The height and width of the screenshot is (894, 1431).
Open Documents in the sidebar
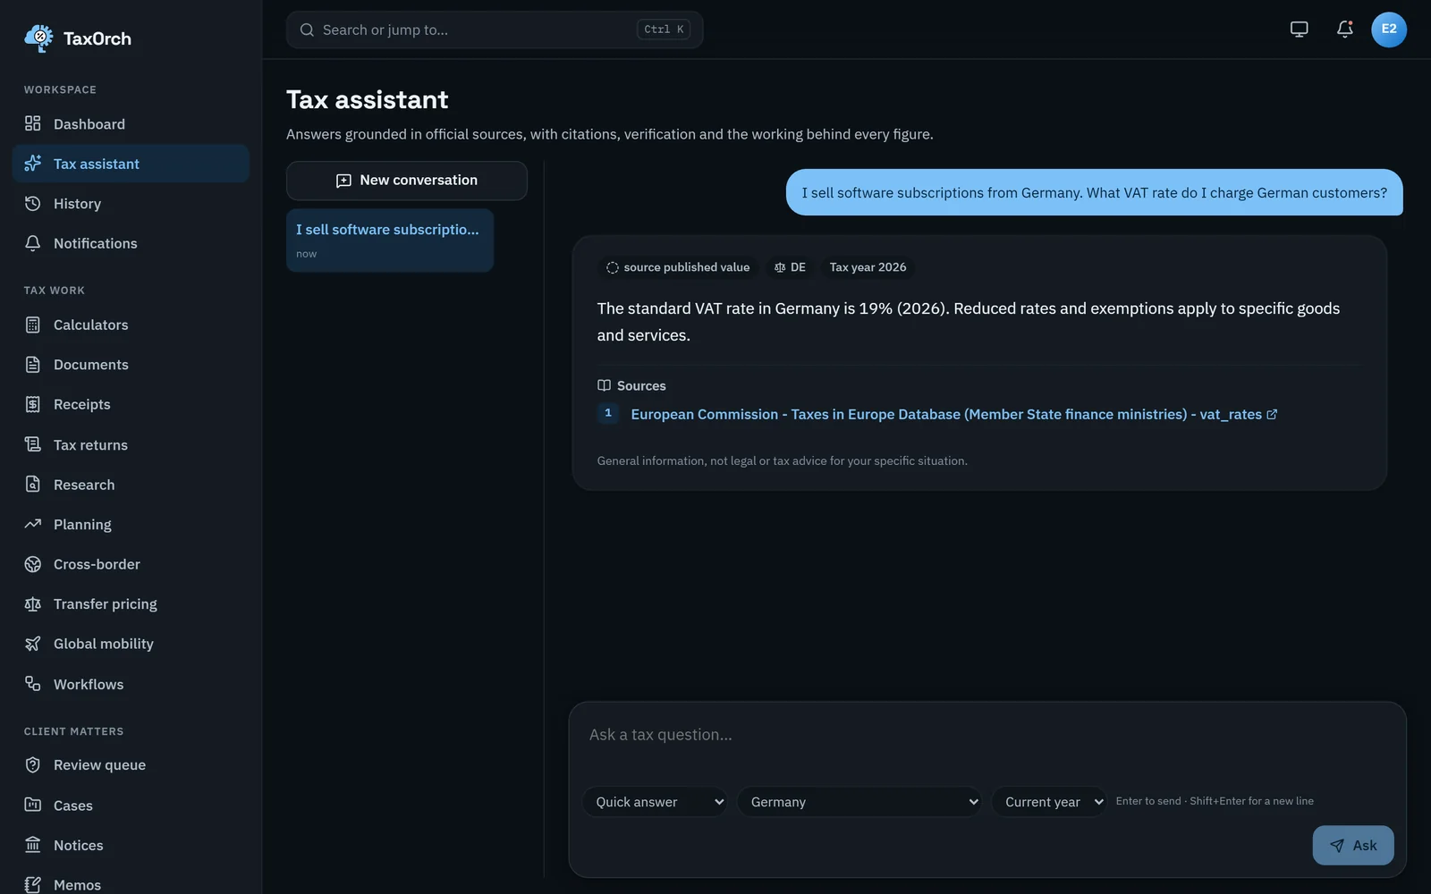coord(131,365)
